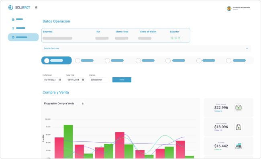Click the Datos Operación heading
Viewport: 261px width, 159px height.
pos(56,21)
